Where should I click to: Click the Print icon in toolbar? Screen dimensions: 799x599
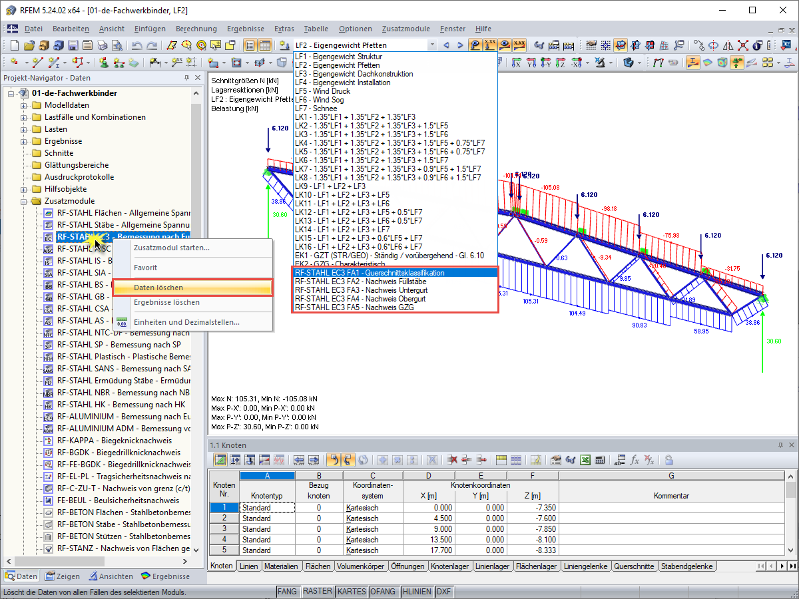[102, 46]
